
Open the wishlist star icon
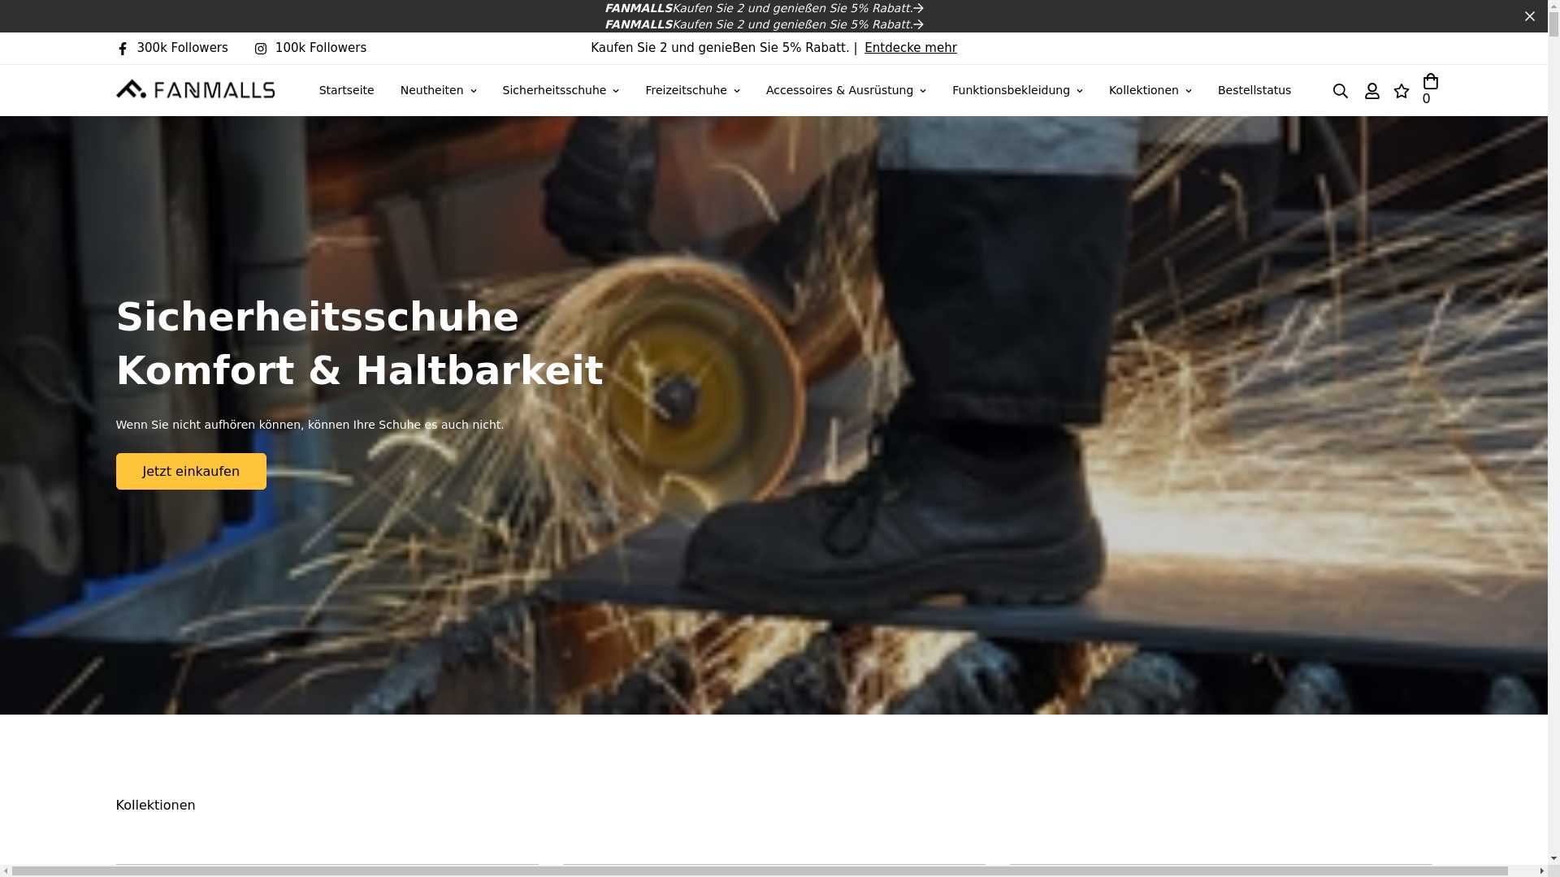coord(1402,91)
